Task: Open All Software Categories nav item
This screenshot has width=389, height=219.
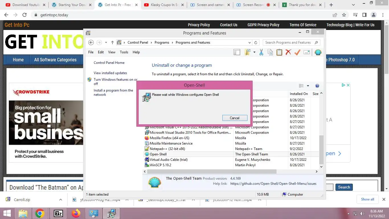Action: [x=55, y=60]
